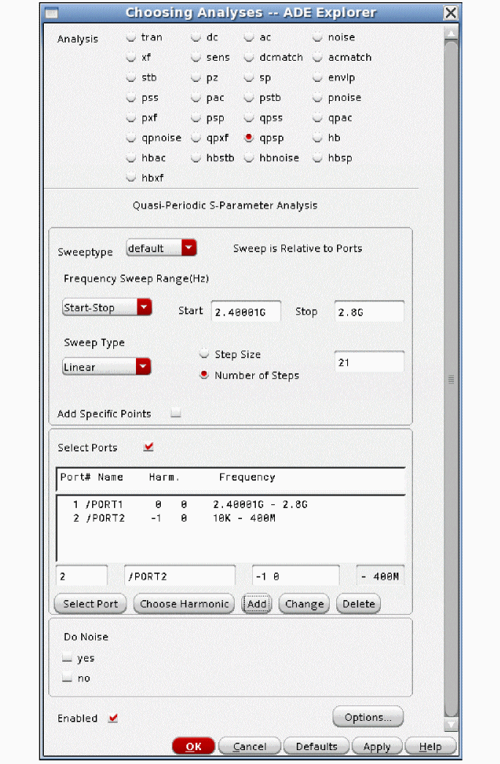Viewport: 500px width, 764px height.
Task: Select the /PORT1 row in ports list
Action: click(x=231, y=504)
